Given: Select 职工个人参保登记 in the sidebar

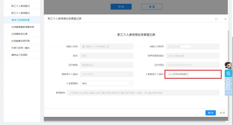Looking at the screenshot, I should pos(20,6).
